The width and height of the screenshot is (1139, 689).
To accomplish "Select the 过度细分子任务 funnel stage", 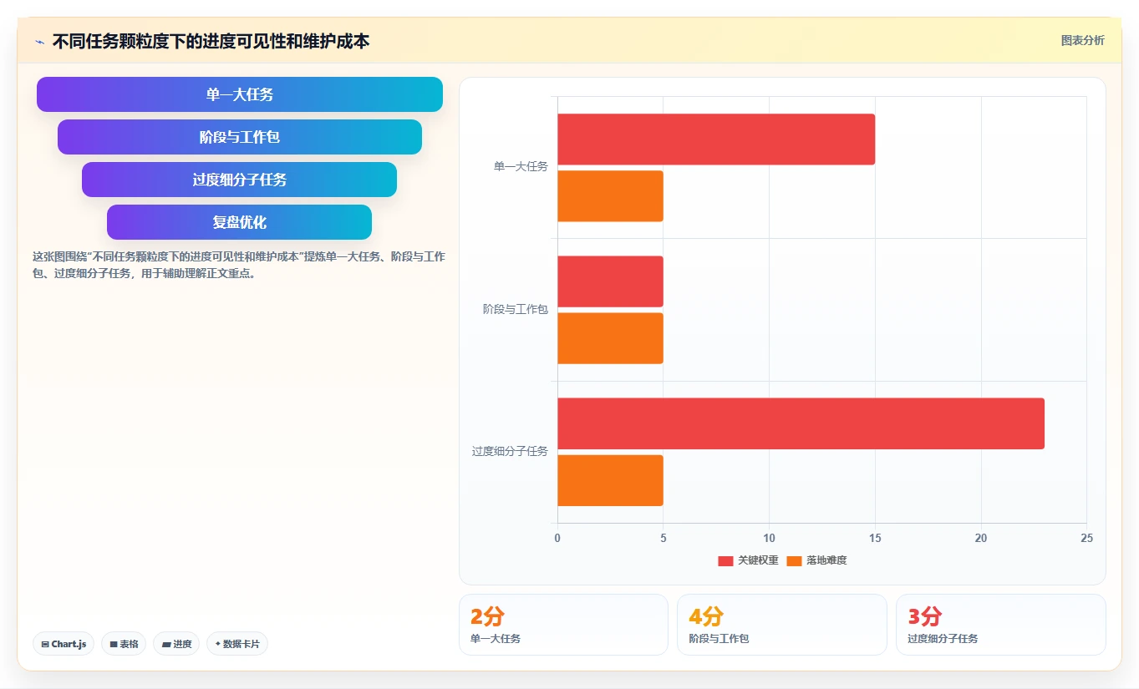I will 240,180.
